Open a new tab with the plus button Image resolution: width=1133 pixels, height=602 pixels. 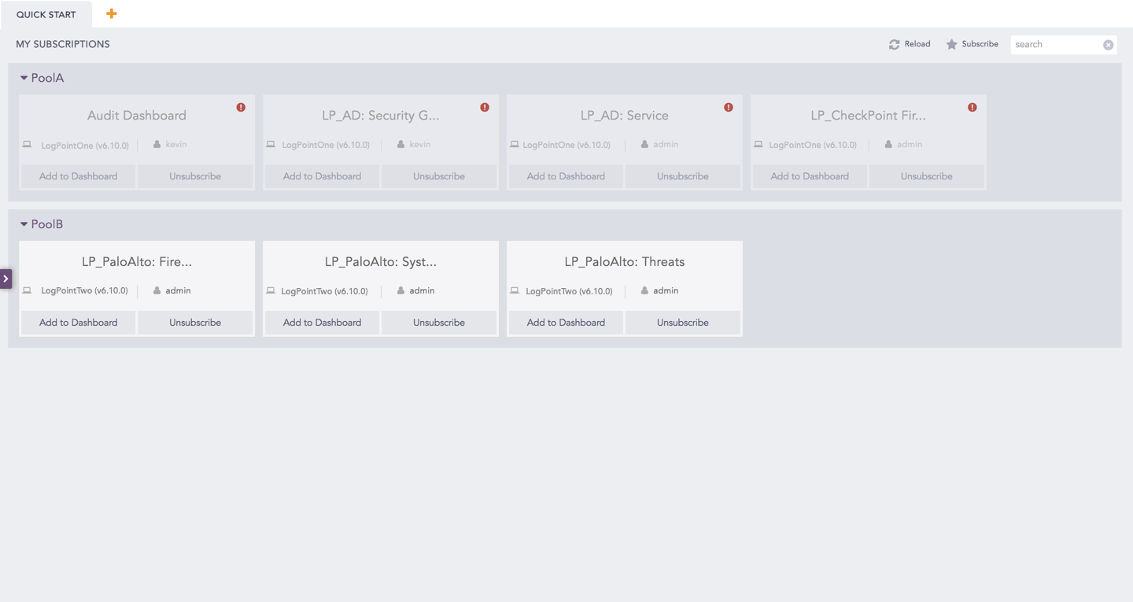[x=110, y=13]
